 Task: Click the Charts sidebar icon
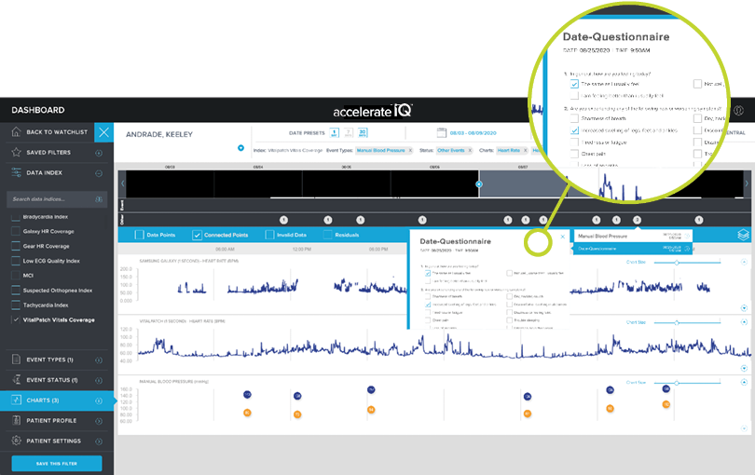pyautogui.click(x=16, y=400)
